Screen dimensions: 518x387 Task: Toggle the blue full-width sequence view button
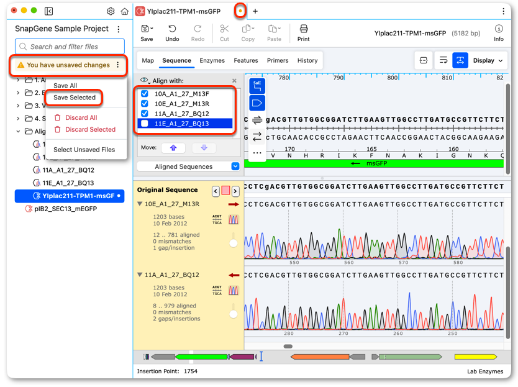[x=460, y=60]
